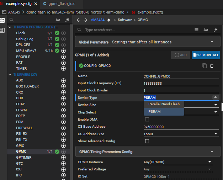Click the AM2434 breadcrumb link
Screen dimensions: 223x180
[x=97, y=20]
